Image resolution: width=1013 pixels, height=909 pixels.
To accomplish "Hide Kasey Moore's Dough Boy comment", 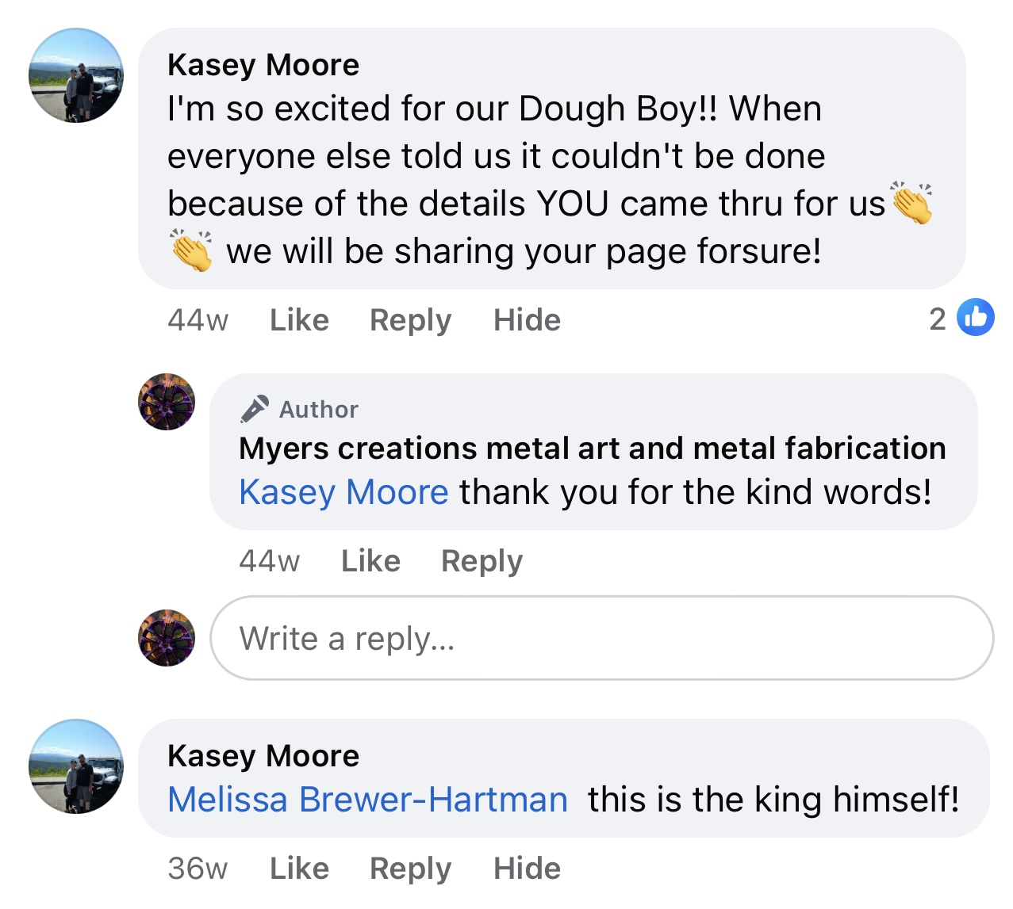I will tap(527, 320).
